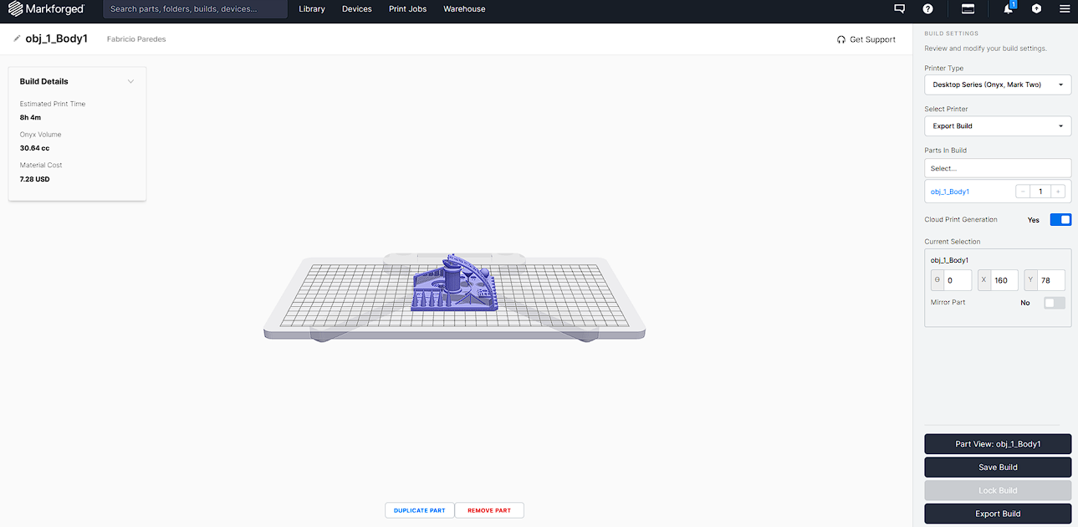Open the Print Jobs menu
The width and height of the screenshot is (1078, 527).
tap(407, 9)
